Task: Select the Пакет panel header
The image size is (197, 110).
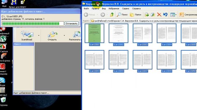Action: 24,44
